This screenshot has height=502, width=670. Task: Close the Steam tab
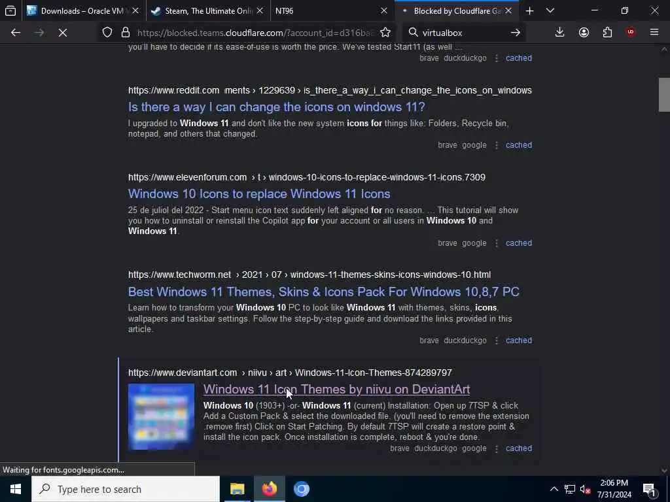click(260, 11)
